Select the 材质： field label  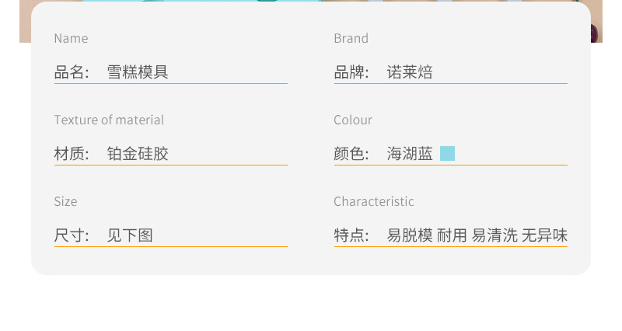(x=72, y=154)
